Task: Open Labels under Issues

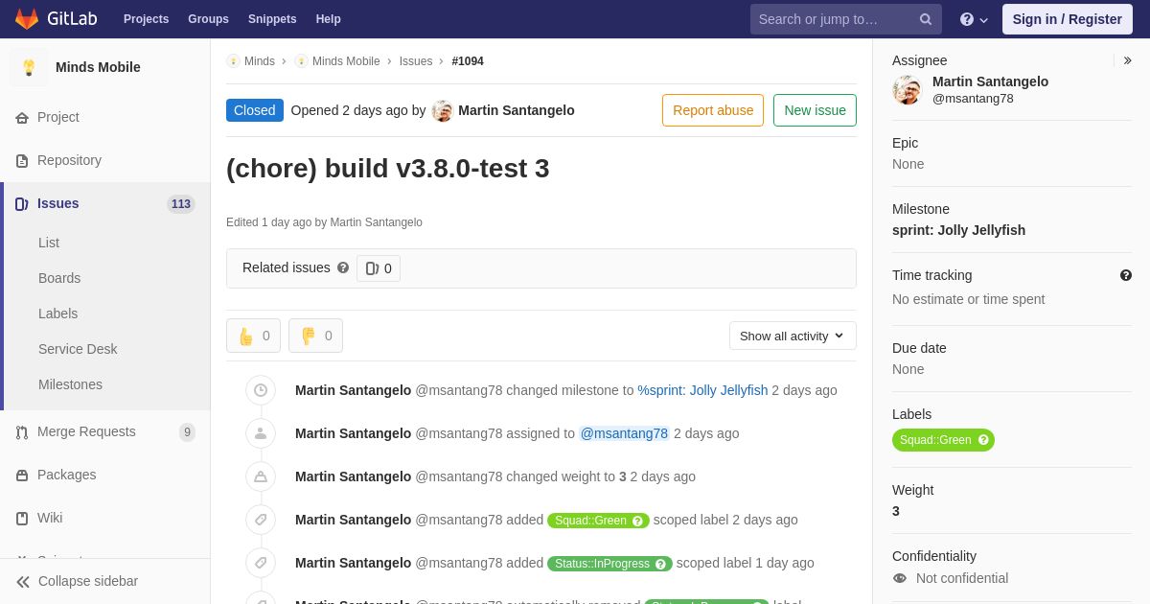Action: [x=57, y=314]
